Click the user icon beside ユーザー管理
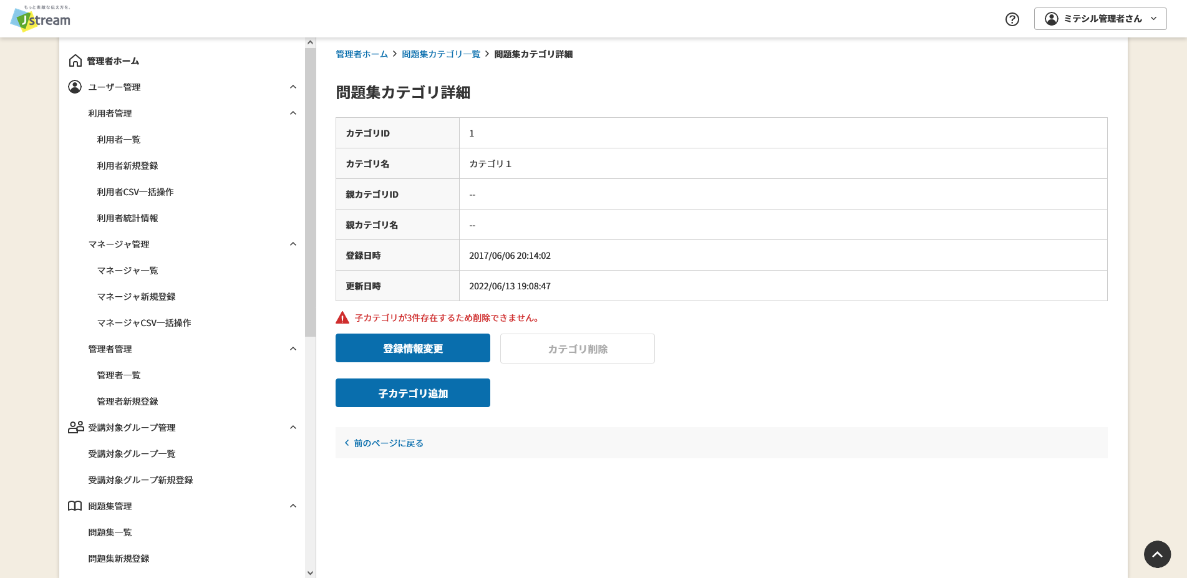The image size is (1187, 578). pos(75,87)
